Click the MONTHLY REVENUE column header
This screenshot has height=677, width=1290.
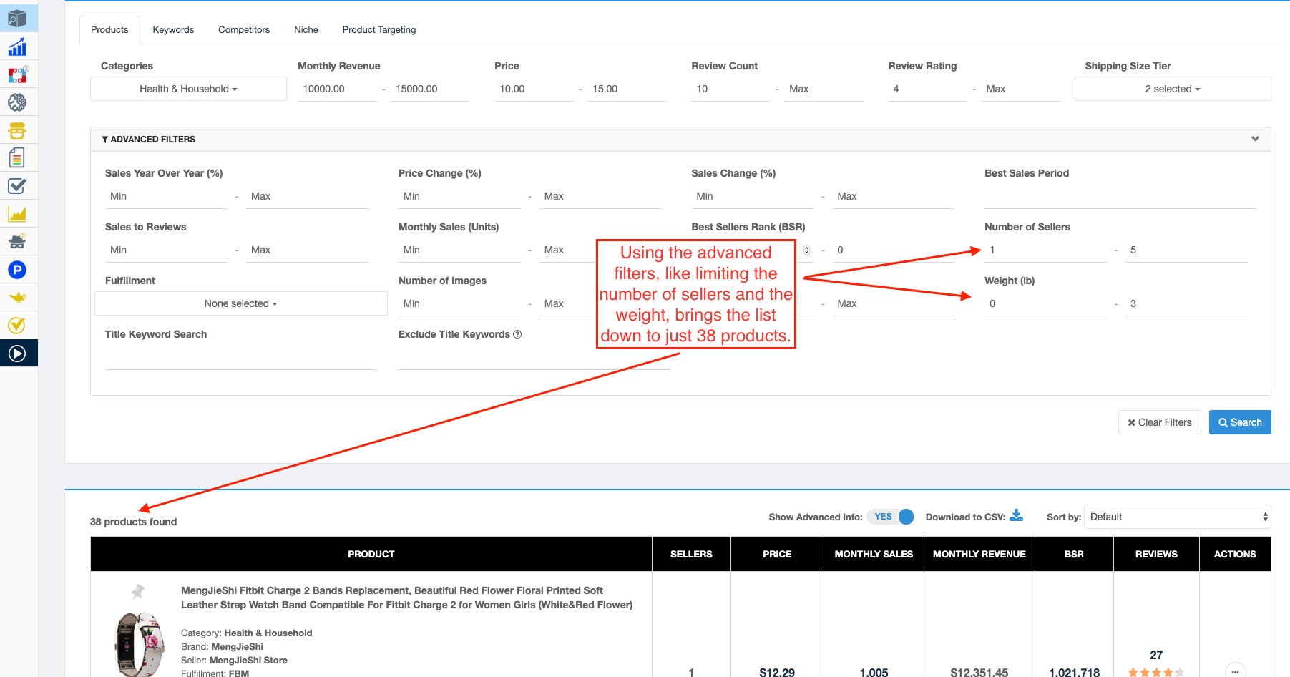click(979, 554)
